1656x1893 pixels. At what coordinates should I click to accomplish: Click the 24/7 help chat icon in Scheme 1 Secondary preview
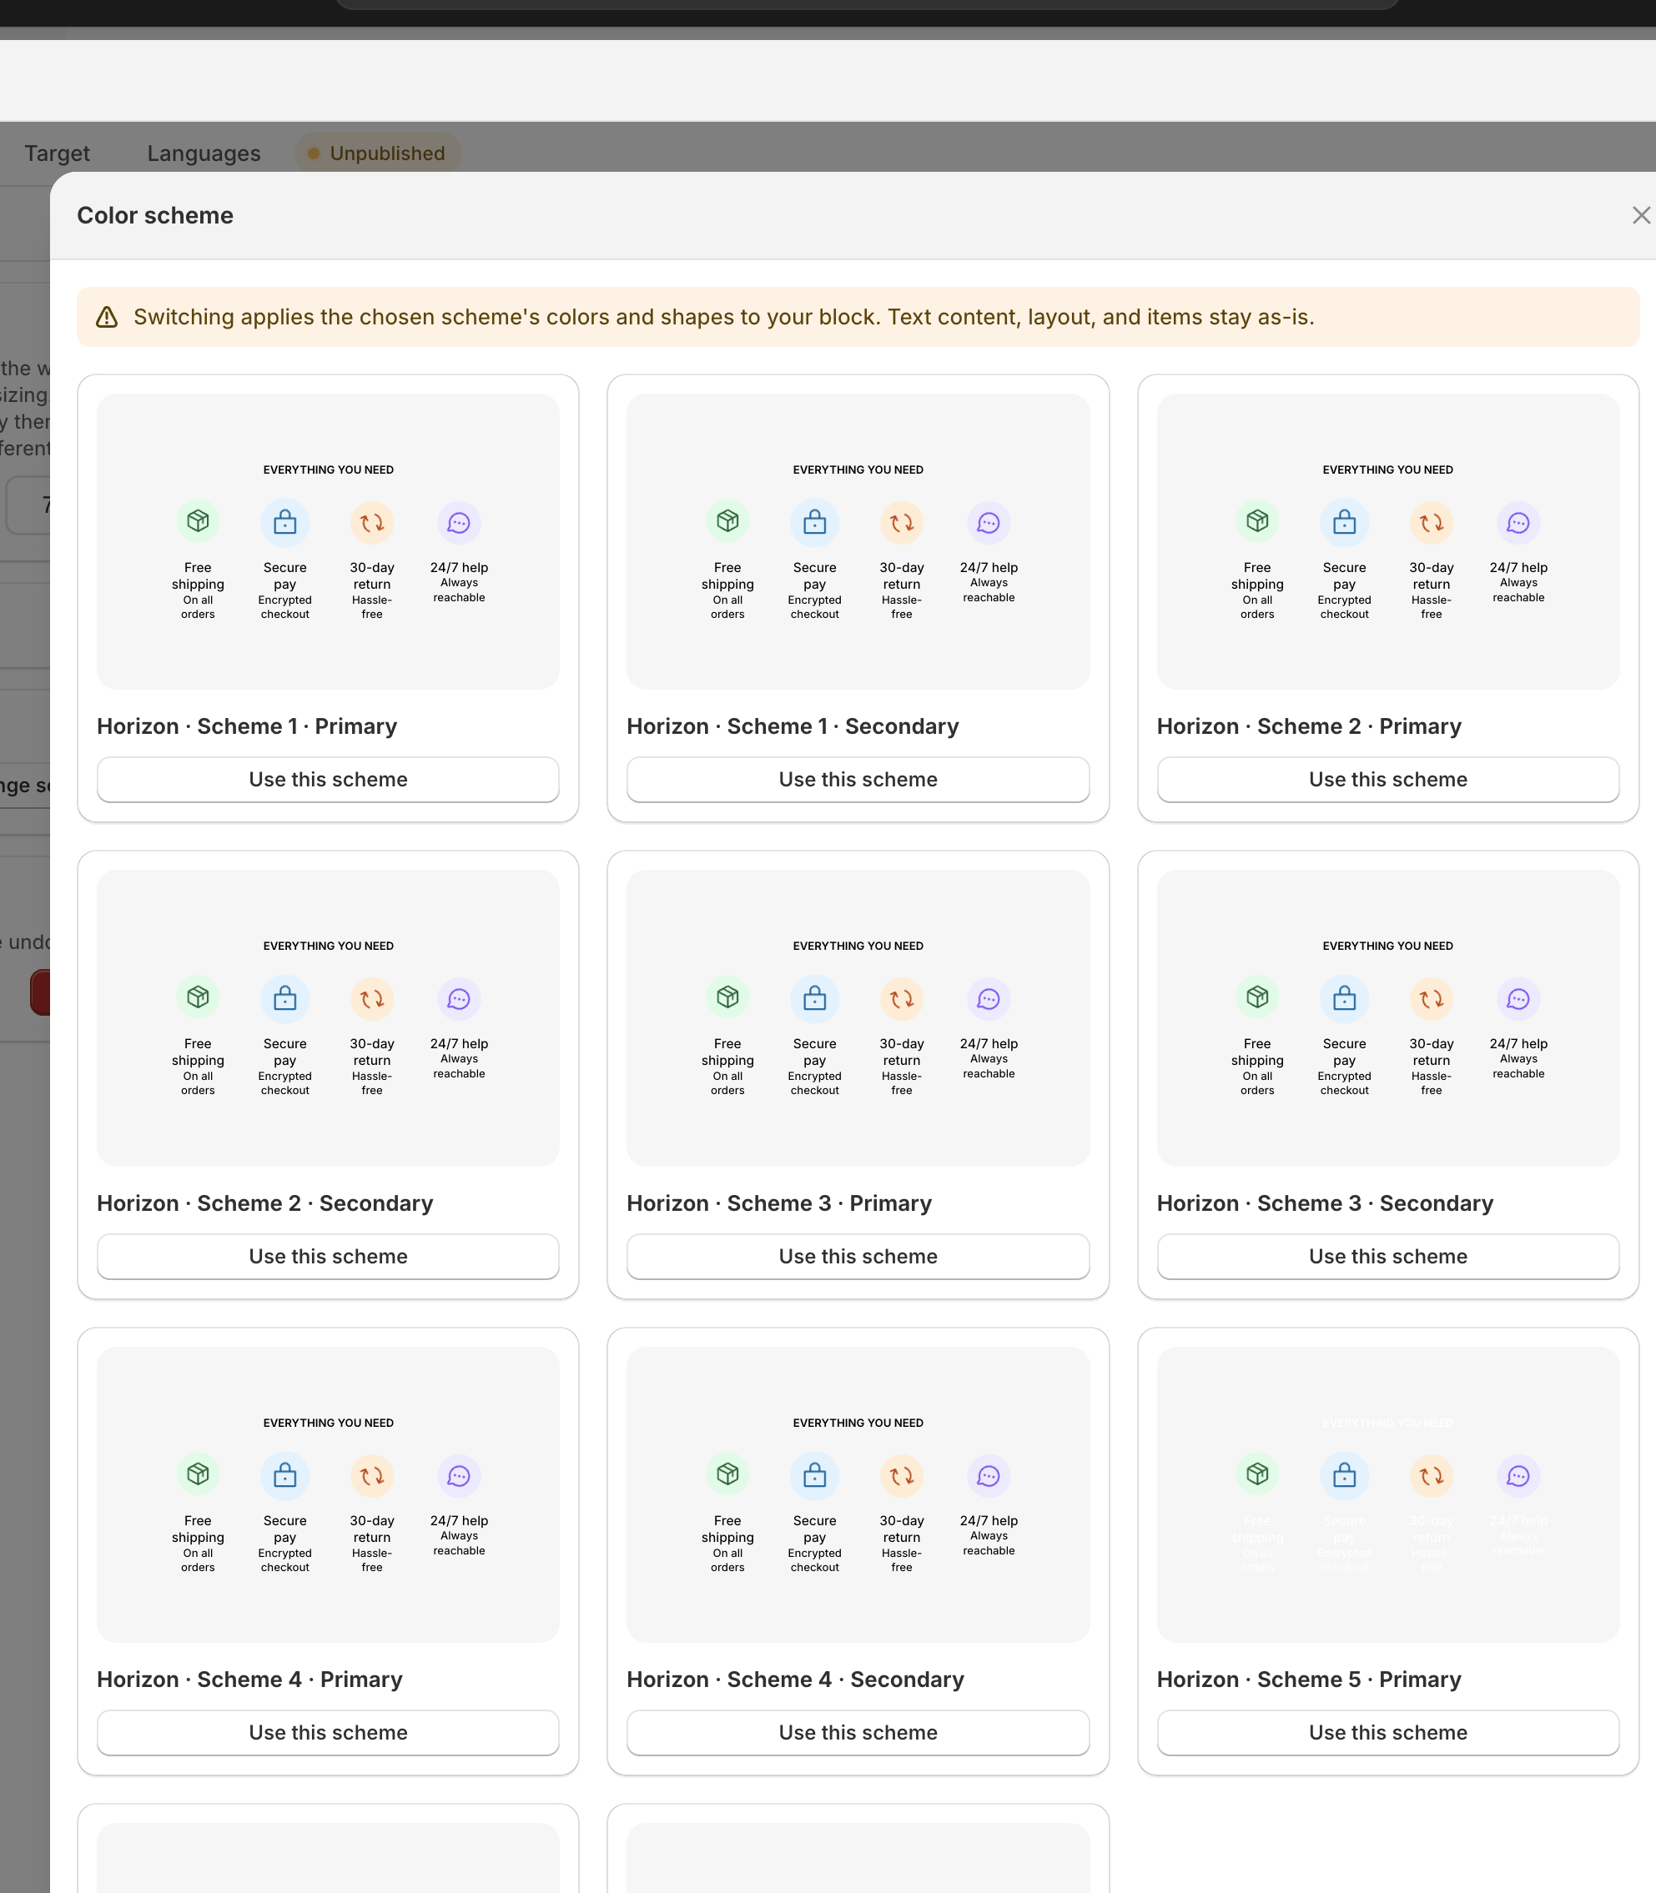pyautogui.click(x=988, y=523)
